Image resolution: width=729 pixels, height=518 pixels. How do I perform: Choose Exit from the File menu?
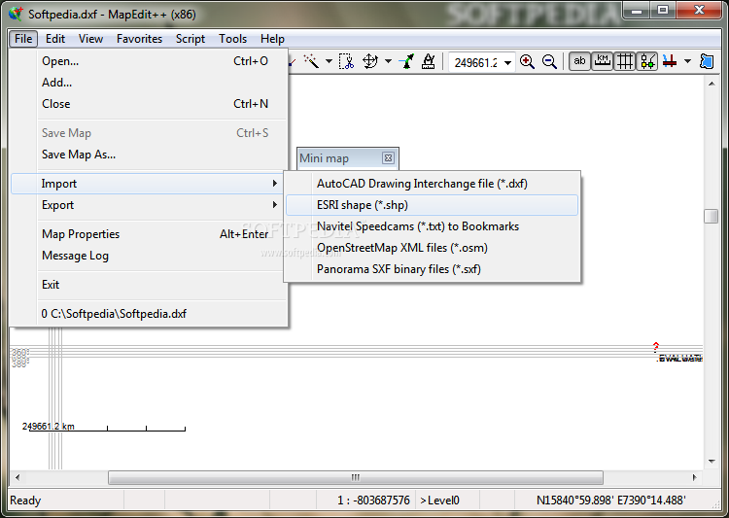149,285
